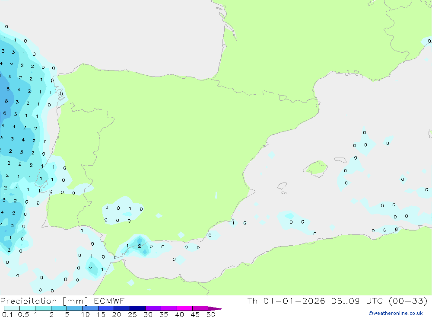Select the 40 to 45 mm magenta swatch
The image size is (432, 317).
point(184,308)
